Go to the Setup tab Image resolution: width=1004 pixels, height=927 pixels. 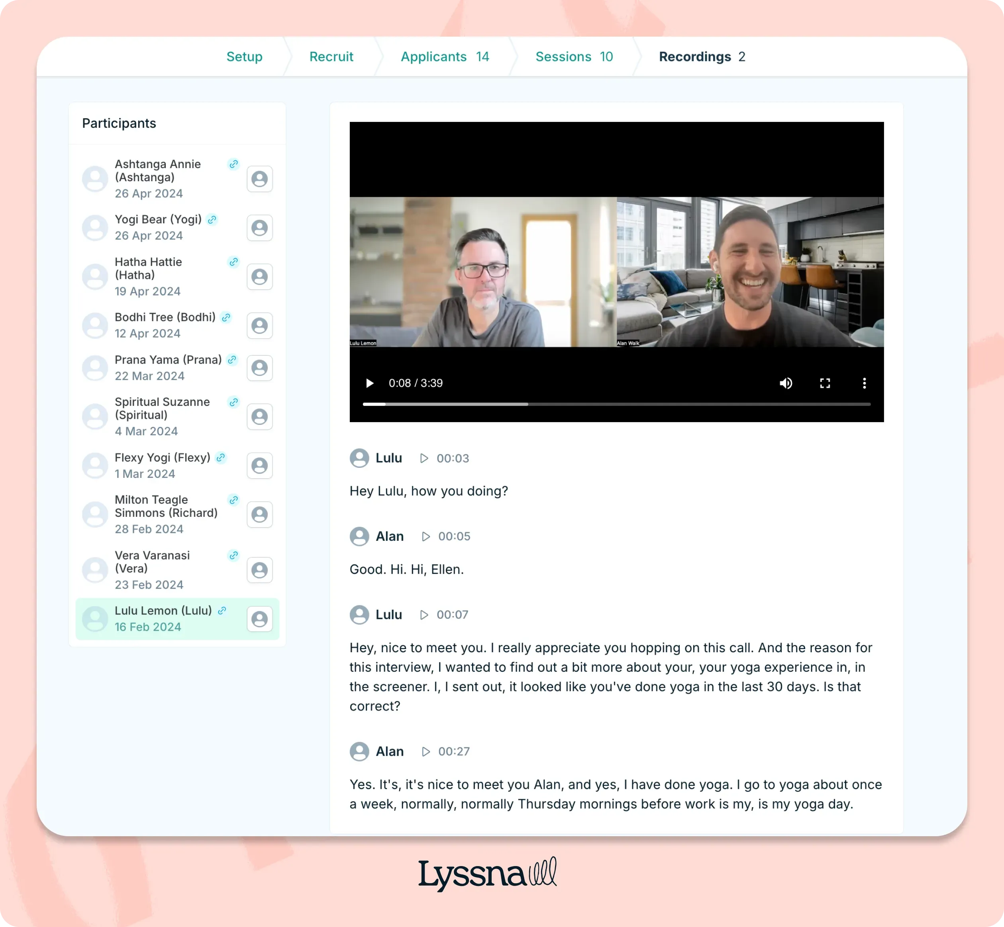click(245, 57)
